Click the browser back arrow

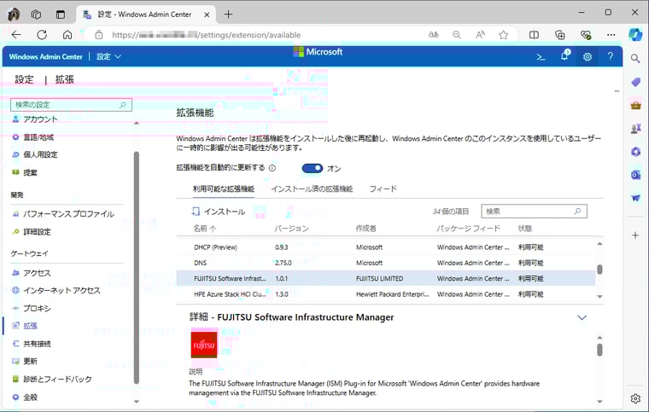16,35
